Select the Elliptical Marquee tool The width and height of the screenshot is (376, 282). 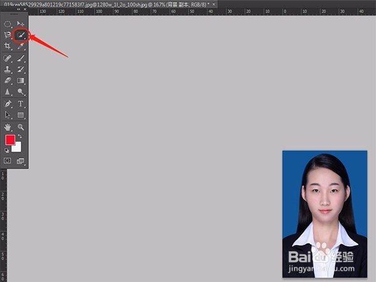8,24
